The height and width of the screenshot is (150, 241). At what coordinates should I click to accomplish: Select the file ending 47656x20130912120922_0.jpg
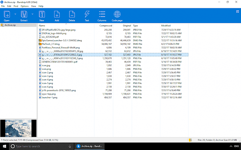pos(62,55)
